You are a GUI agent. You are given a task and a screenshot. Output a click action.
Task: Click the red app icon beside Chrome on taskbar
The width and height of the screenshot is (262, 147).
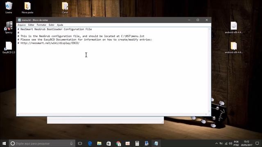pyautogui.click(x=128, y=143)
